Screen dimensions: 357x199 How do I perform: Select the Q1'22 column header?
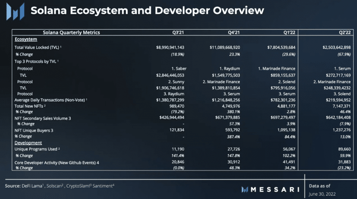tap(289, 32)
